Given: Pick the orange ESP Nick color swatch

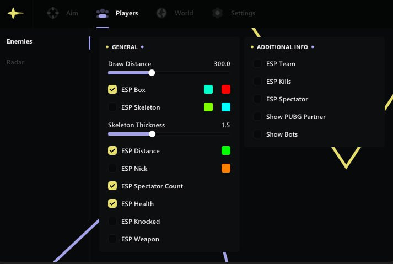Looking at the screenshot, I should coord(226,169).
